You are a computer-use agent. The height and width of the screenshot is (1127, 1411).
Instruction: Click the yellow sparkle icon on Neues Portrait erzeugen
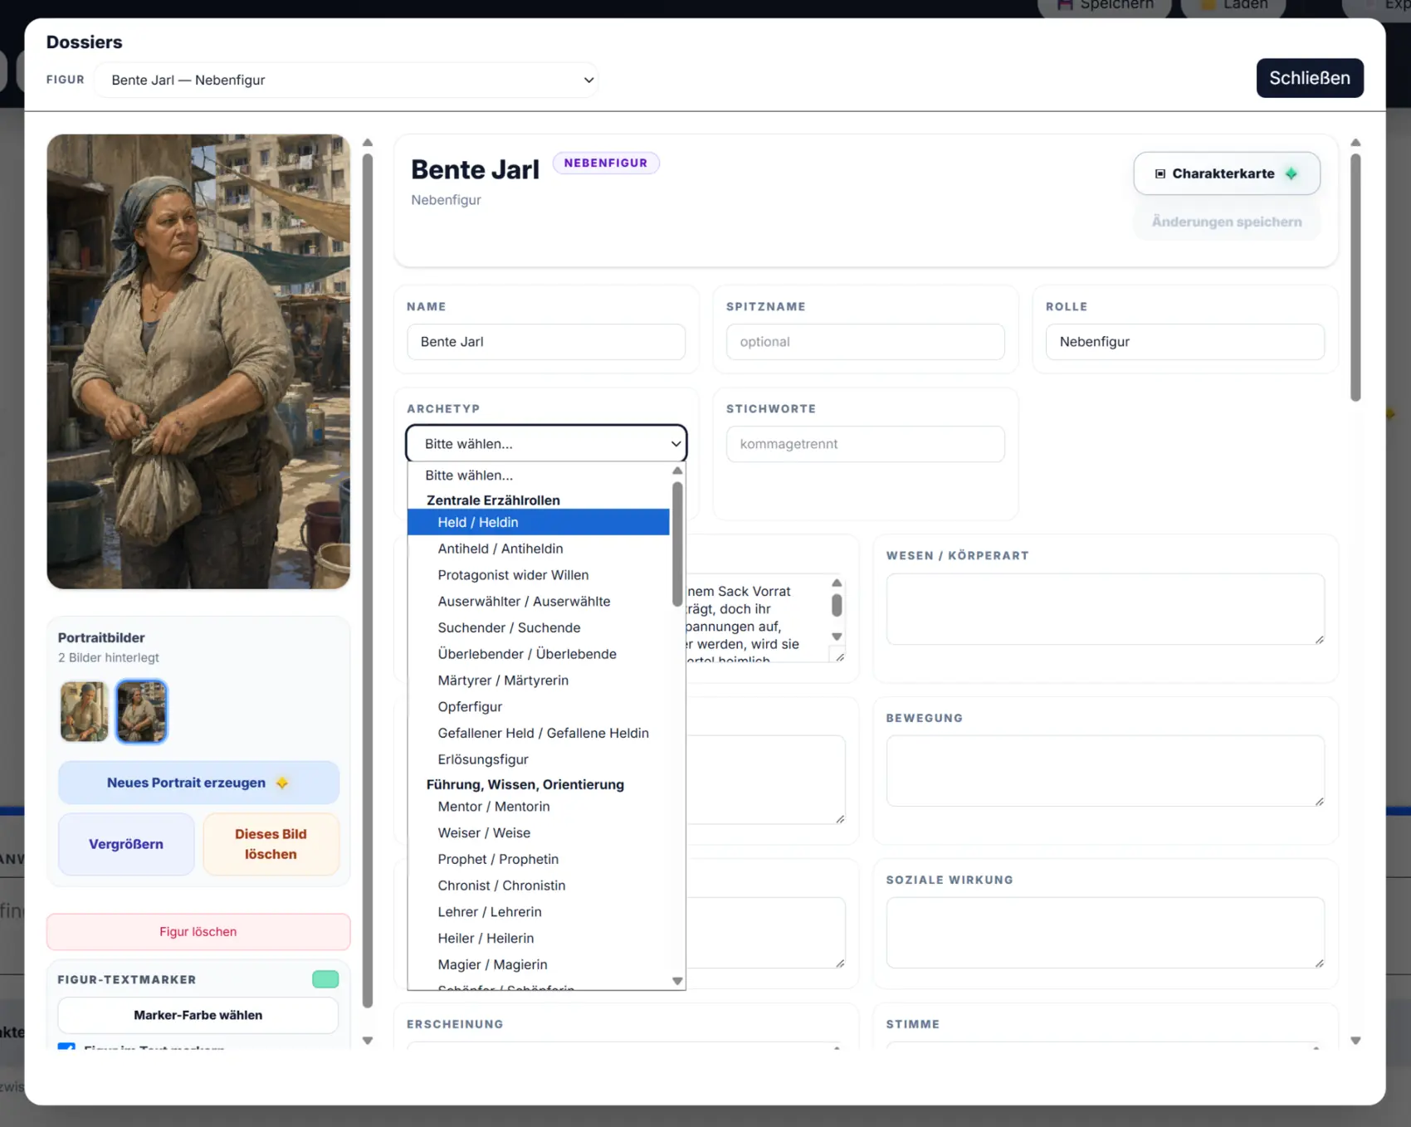point(282,783)
